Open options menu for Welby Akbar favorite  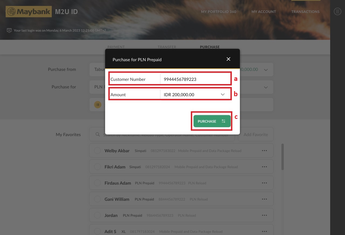[264, 150]
